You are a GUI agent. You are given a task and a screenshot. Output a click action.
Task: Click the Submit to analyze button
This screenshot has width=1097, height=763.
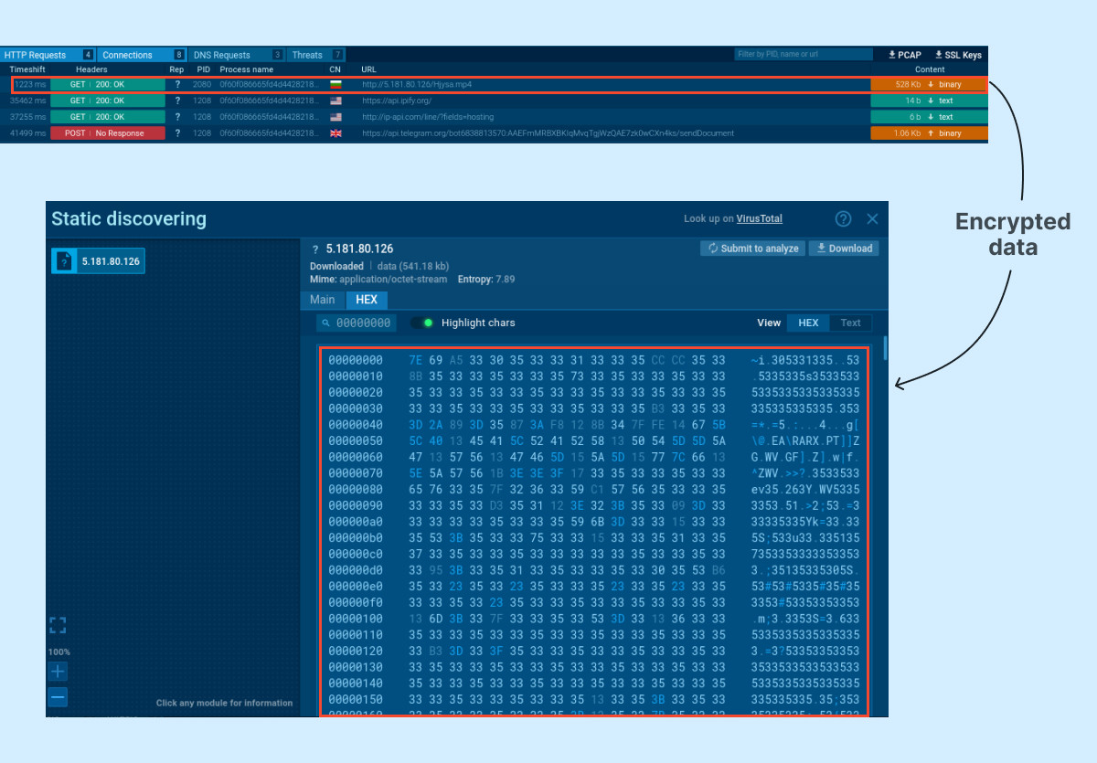752,249
